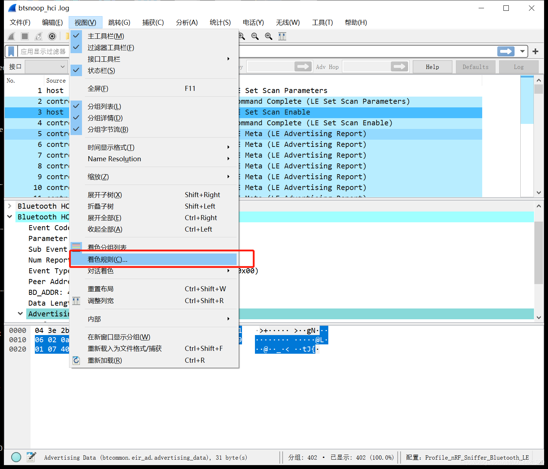
Task: Add filter button with plus icon
Action: click(535, 51)
